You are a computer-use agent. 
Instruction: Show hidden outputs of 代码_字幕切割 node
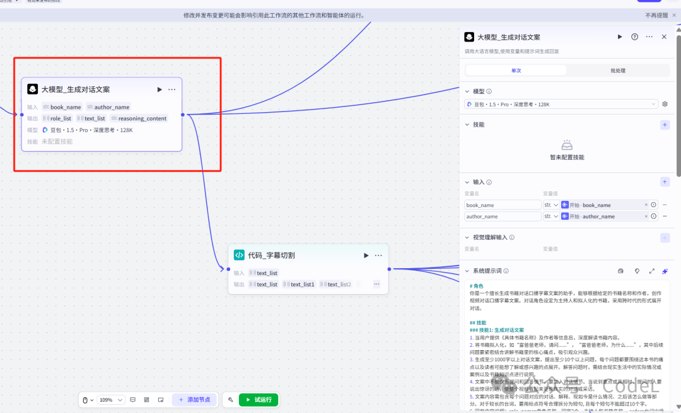tap(376, 284)
